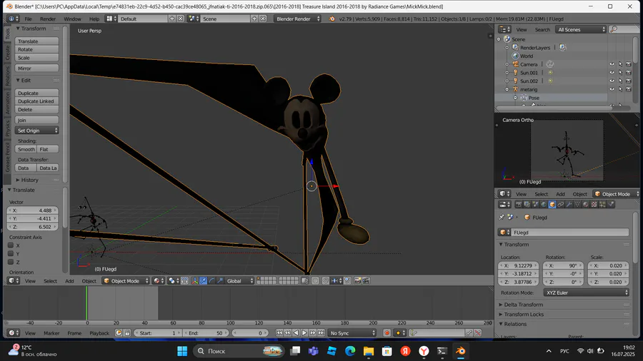Click the Blender logo icon in the info header
Viewport: 643px width, 361px height.
click(x=332, y=19)
